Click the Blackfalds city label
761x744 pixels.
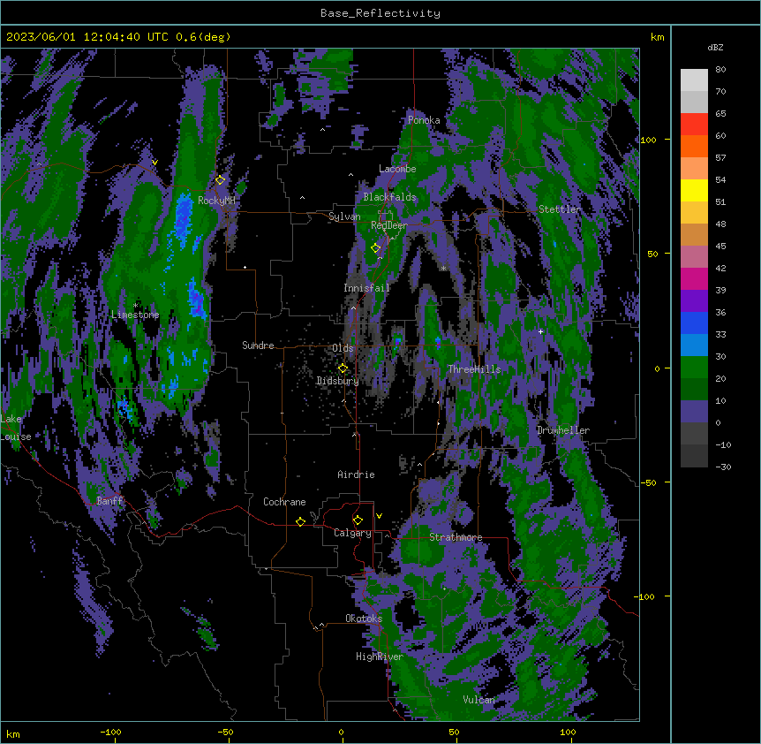tap(389, 197)
